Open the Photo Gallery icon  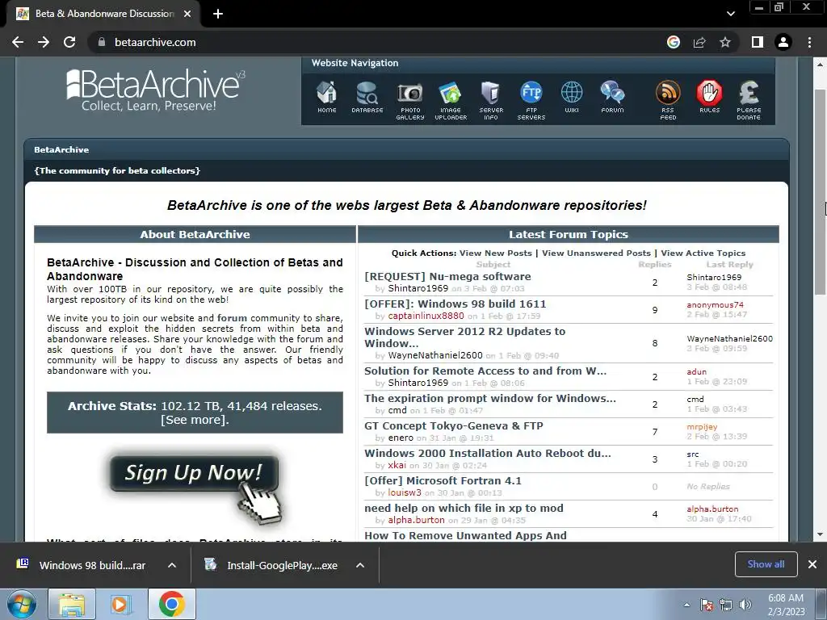(x=409, y=101)
